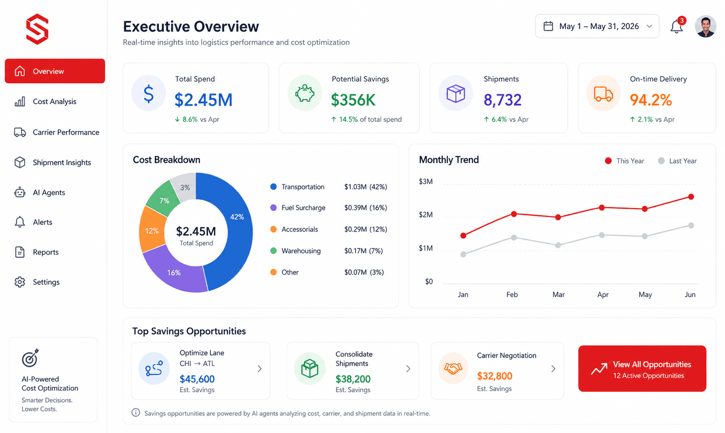Viewport: 725px width, 433px height.
Task: Open notifications bell with 3 badge
Action: [677, 26]
